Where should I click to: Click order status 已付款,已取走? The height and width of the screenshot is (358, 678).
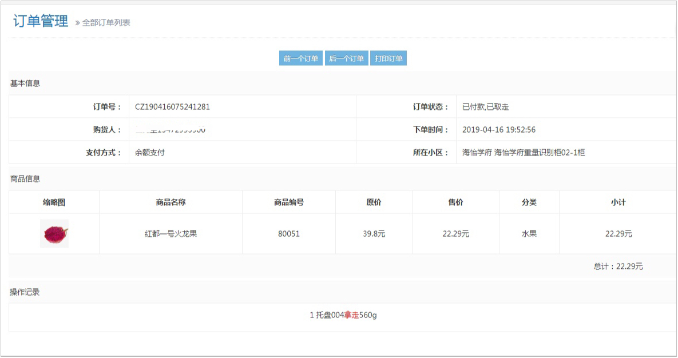point(485,107)
